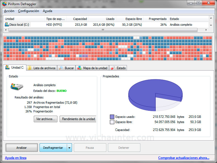Select the Disco local (C:) row
The width and height of the screenshot is (217, 163).
(x=106, y=25)
